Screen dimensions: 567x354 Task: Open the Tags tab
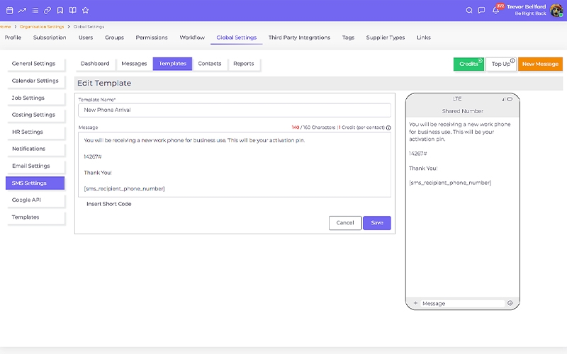[348, 38]
